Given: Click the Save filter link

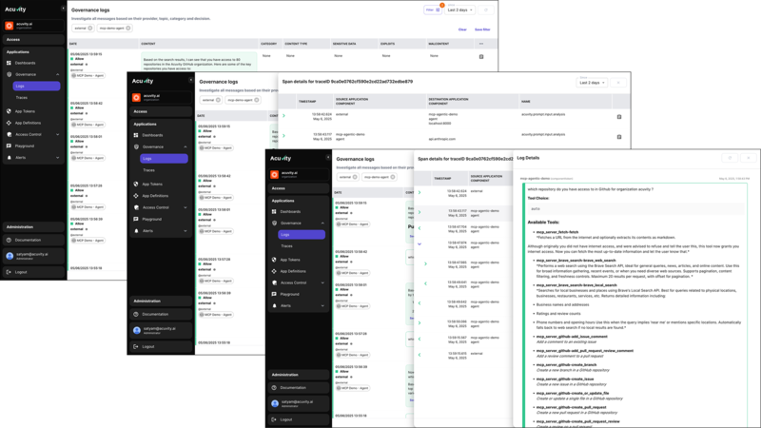Looking at the screenshot, I should click(x=482, y=29).
